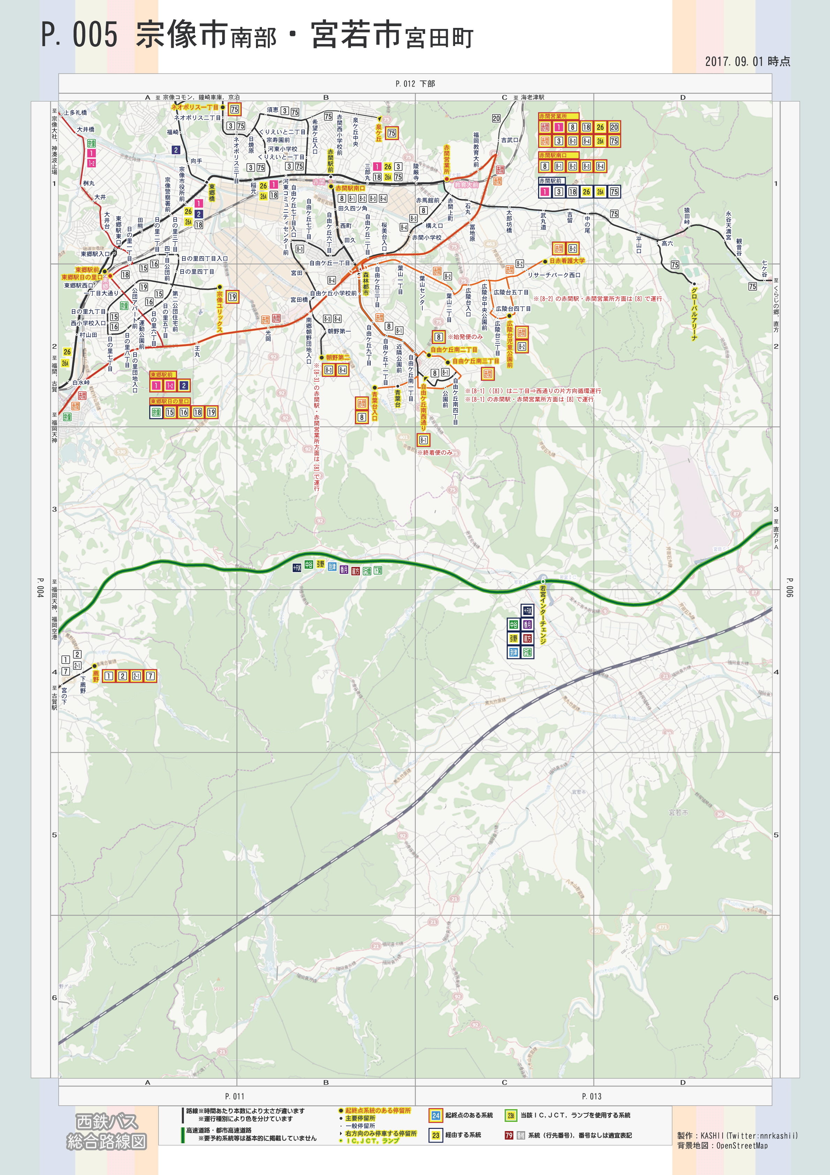830x1175 pixels.
Task: Click 青葉台入口 stop label
Action: pos(375,406)
